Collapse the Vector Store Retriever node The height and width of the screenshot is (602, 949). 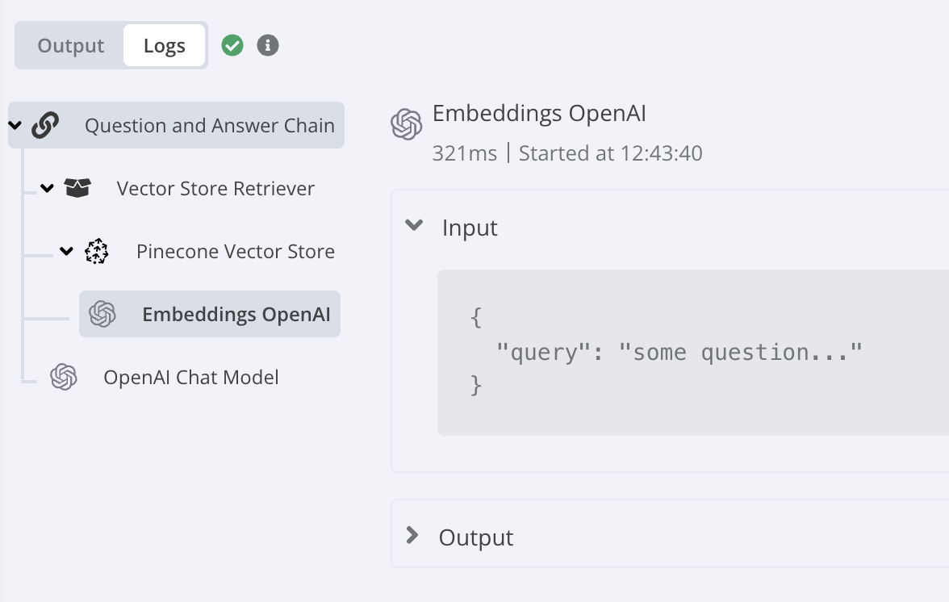pyautogui.click(x=47, y=188)
